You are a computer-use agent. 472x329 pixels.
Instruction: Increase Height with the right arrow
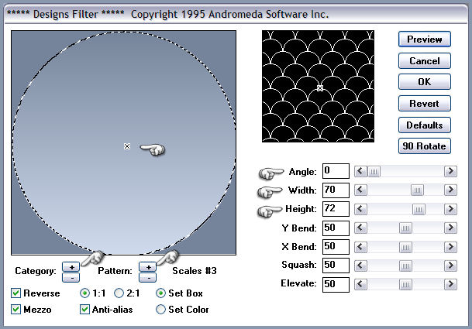[450, 209]
